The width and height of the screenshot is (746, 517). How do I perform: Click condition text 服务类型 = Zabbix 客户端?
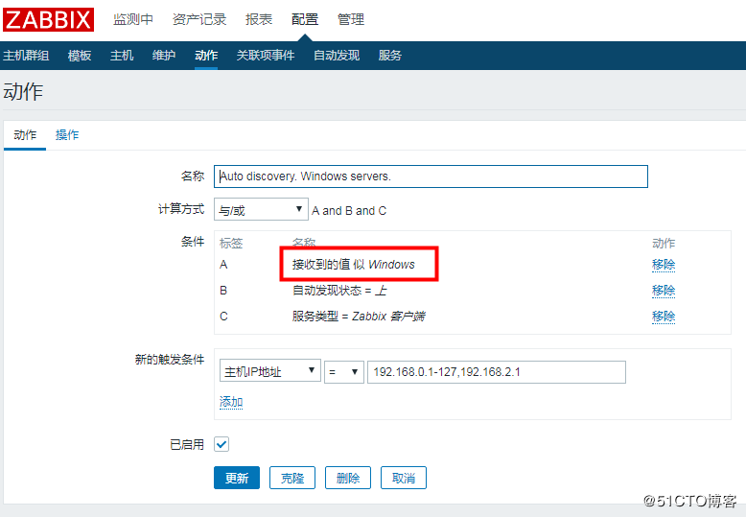(x=359, y=317)
